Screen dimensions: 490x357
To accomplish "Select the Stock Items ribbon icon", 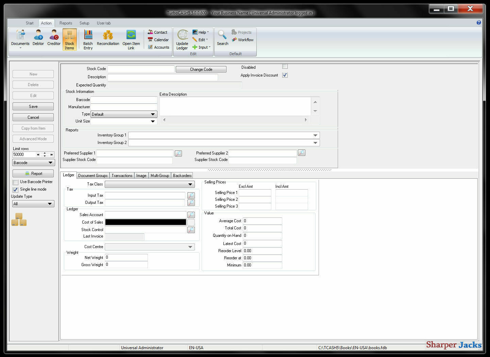I will pyautogui.click(x=69, y=39).
